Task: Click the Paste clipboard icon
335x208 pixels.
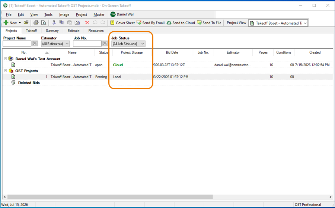Action: tap(70, 23)
